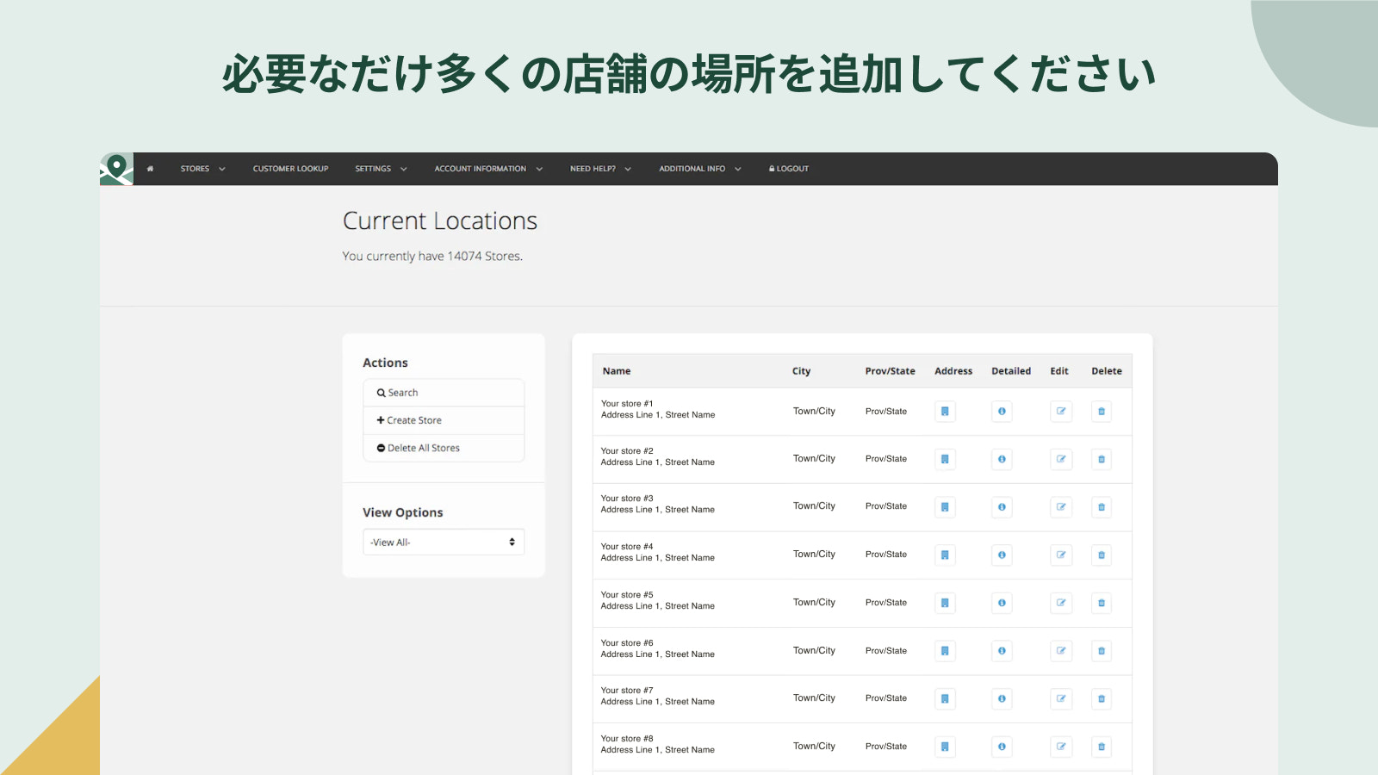Delete Your store #6

(x=1102, y=651)
